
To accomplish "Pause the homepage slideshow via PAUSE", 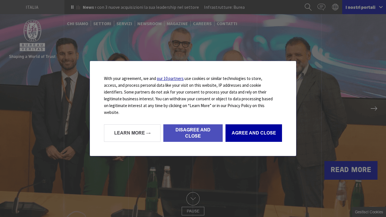I will 193,211.
